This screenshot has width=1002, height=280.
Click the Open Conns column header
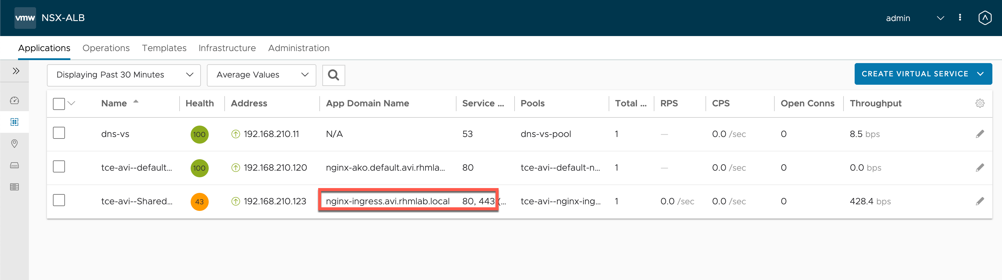pyautogui.click(x=807, y=103)
